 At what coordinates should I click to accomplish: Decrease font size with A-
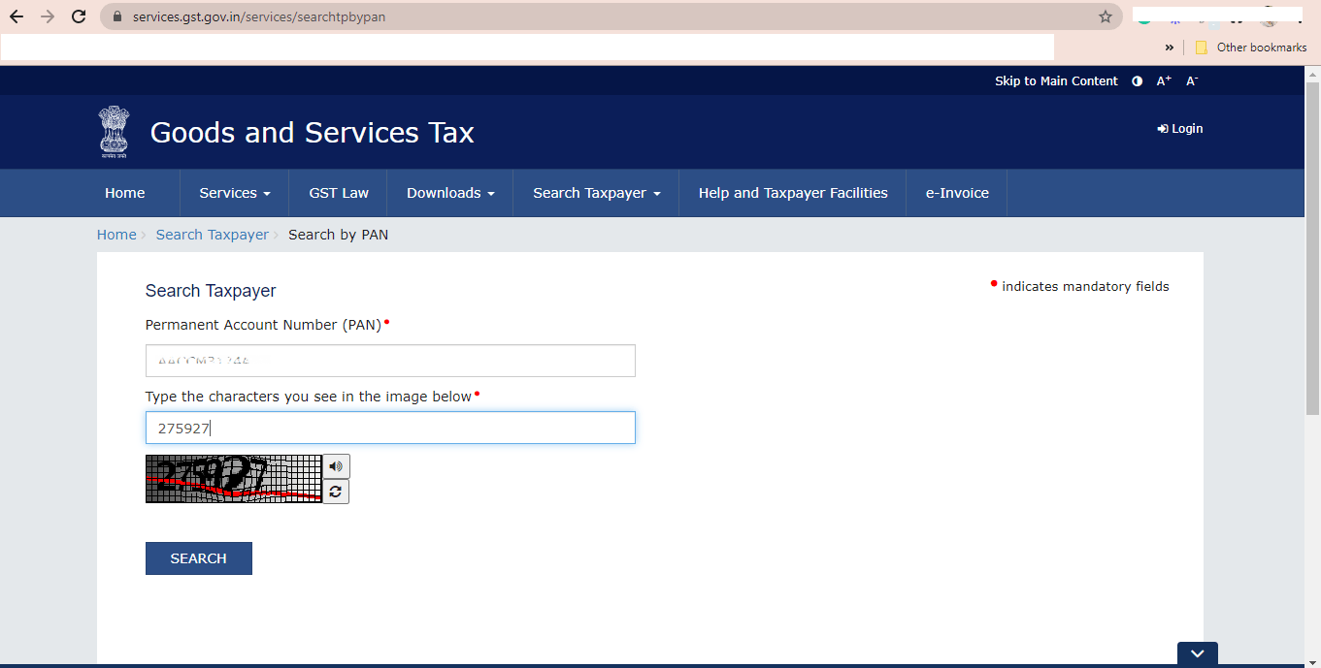1191,80
